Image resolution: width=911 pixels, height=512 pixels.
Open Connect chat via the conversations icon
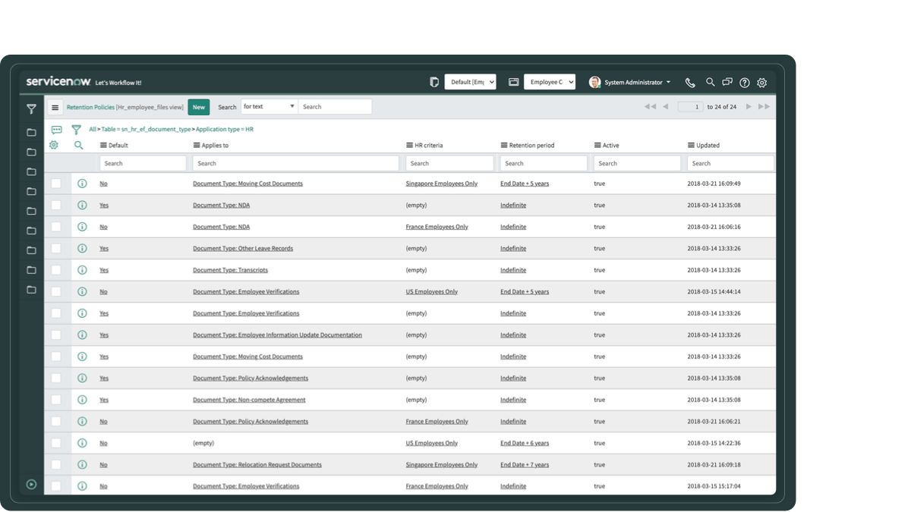coord(727,82)
